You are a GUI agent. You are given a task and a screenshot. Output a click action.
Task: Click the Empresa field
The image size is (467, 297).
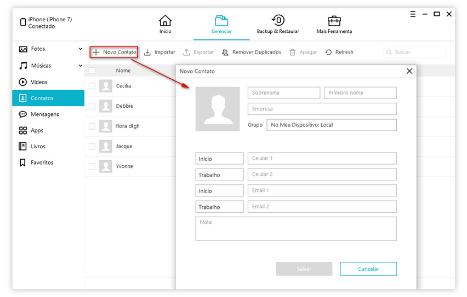[322, 109]
